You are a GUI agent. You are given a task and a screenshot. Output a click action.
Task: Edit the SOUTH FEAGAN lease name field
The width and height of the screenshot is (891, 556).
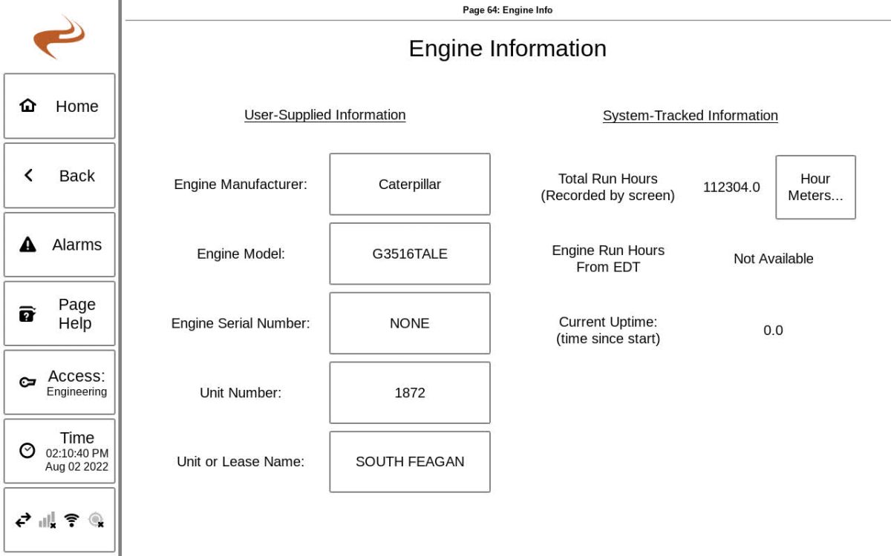click(410, 461)
